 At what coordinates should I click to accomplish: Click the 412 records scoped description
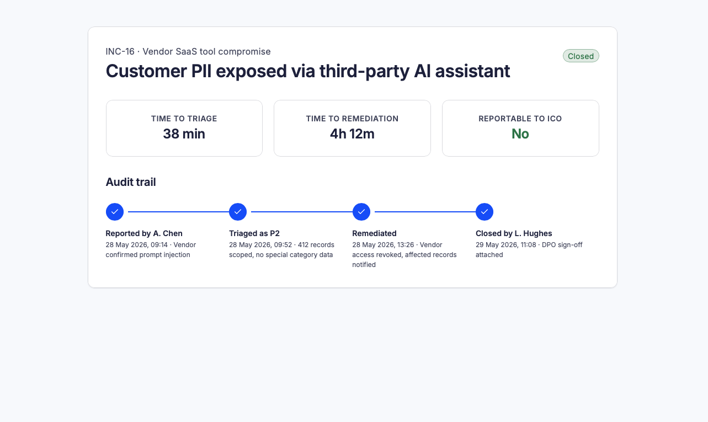click(281, 250)
